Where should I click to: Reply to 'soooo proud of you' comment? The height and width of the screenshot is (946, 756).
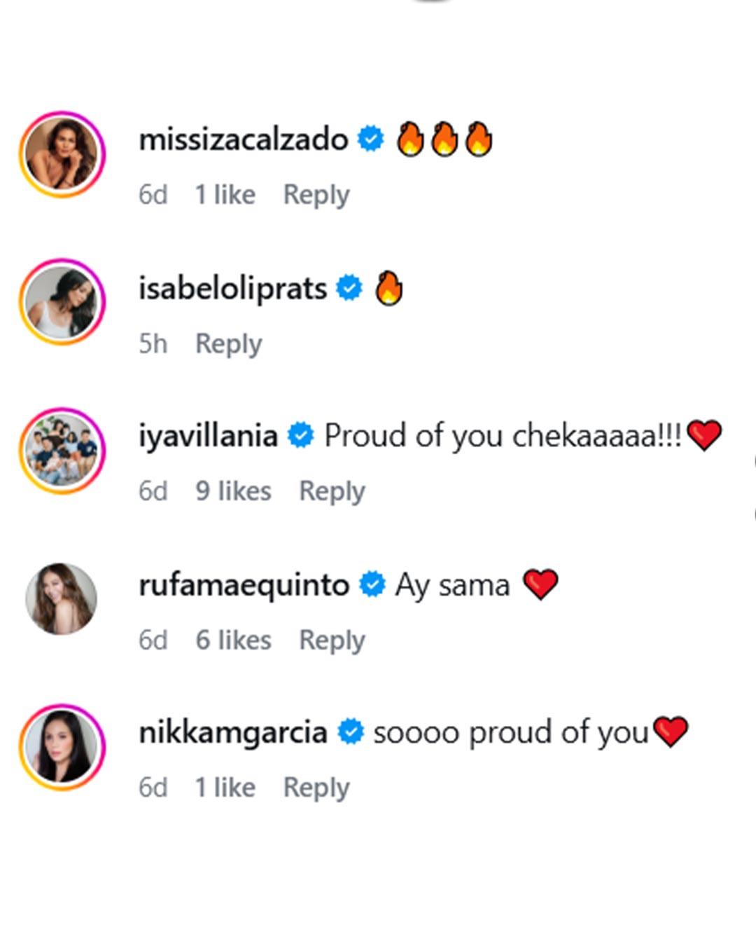pyautogui.click(x=316, y=788)
